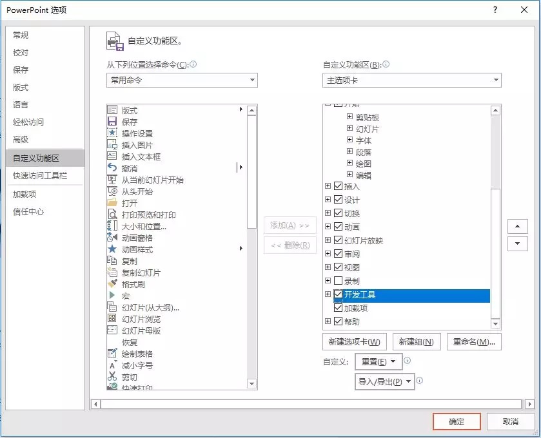Click the 大小和位置 icon
541x438 pixels.
112,225
